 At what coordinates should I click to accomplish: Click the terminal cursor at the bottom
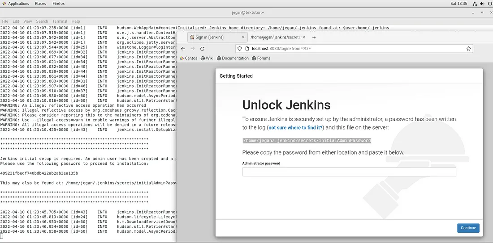tap(2, 236)
